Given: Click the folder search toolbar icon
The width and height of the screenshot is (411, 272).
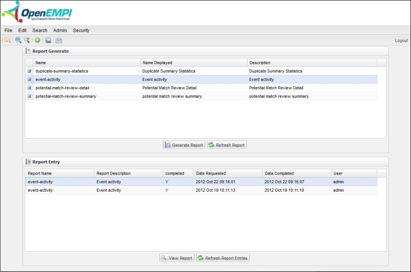Looking at the screenshot, I should click(x=7, y=40).
